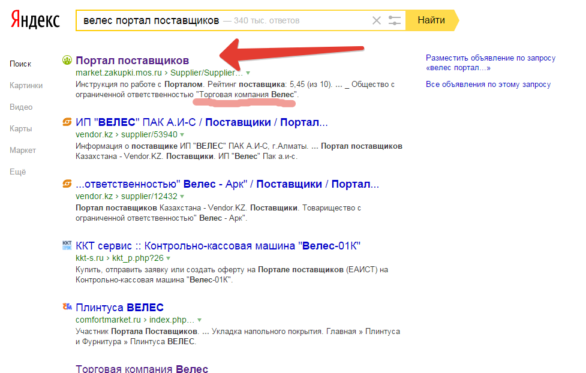Viewport: 586px width, 373px height.
Task: Open the kkt-s.ru kkt_p.php?26 URL
Action: [119, 258]
